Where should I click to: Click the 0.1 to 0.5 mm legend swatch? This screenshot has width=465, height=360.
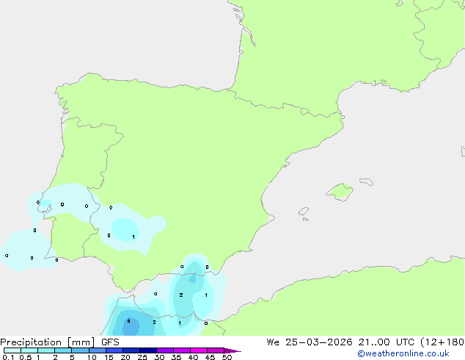12,350
